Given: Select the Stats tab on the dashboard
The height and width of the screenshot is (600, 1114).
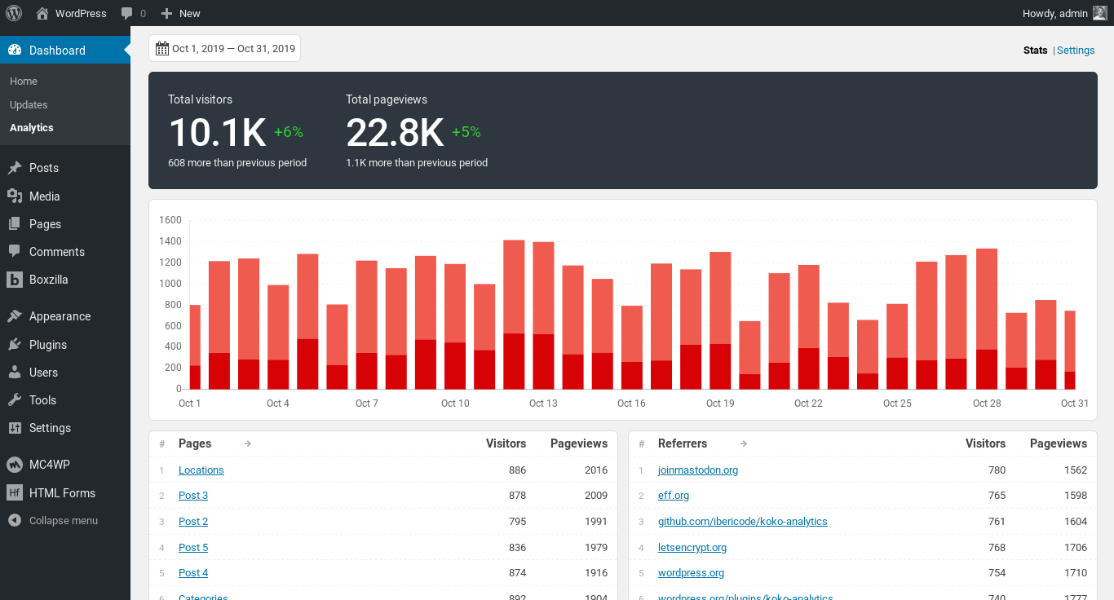Looking at the screenshot, I should pyautogui.click(x=1035, y=50).
